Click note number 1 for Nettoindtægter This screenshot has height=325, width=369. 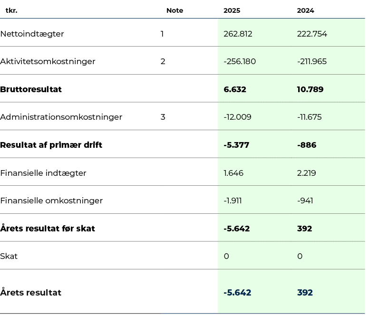162,34
